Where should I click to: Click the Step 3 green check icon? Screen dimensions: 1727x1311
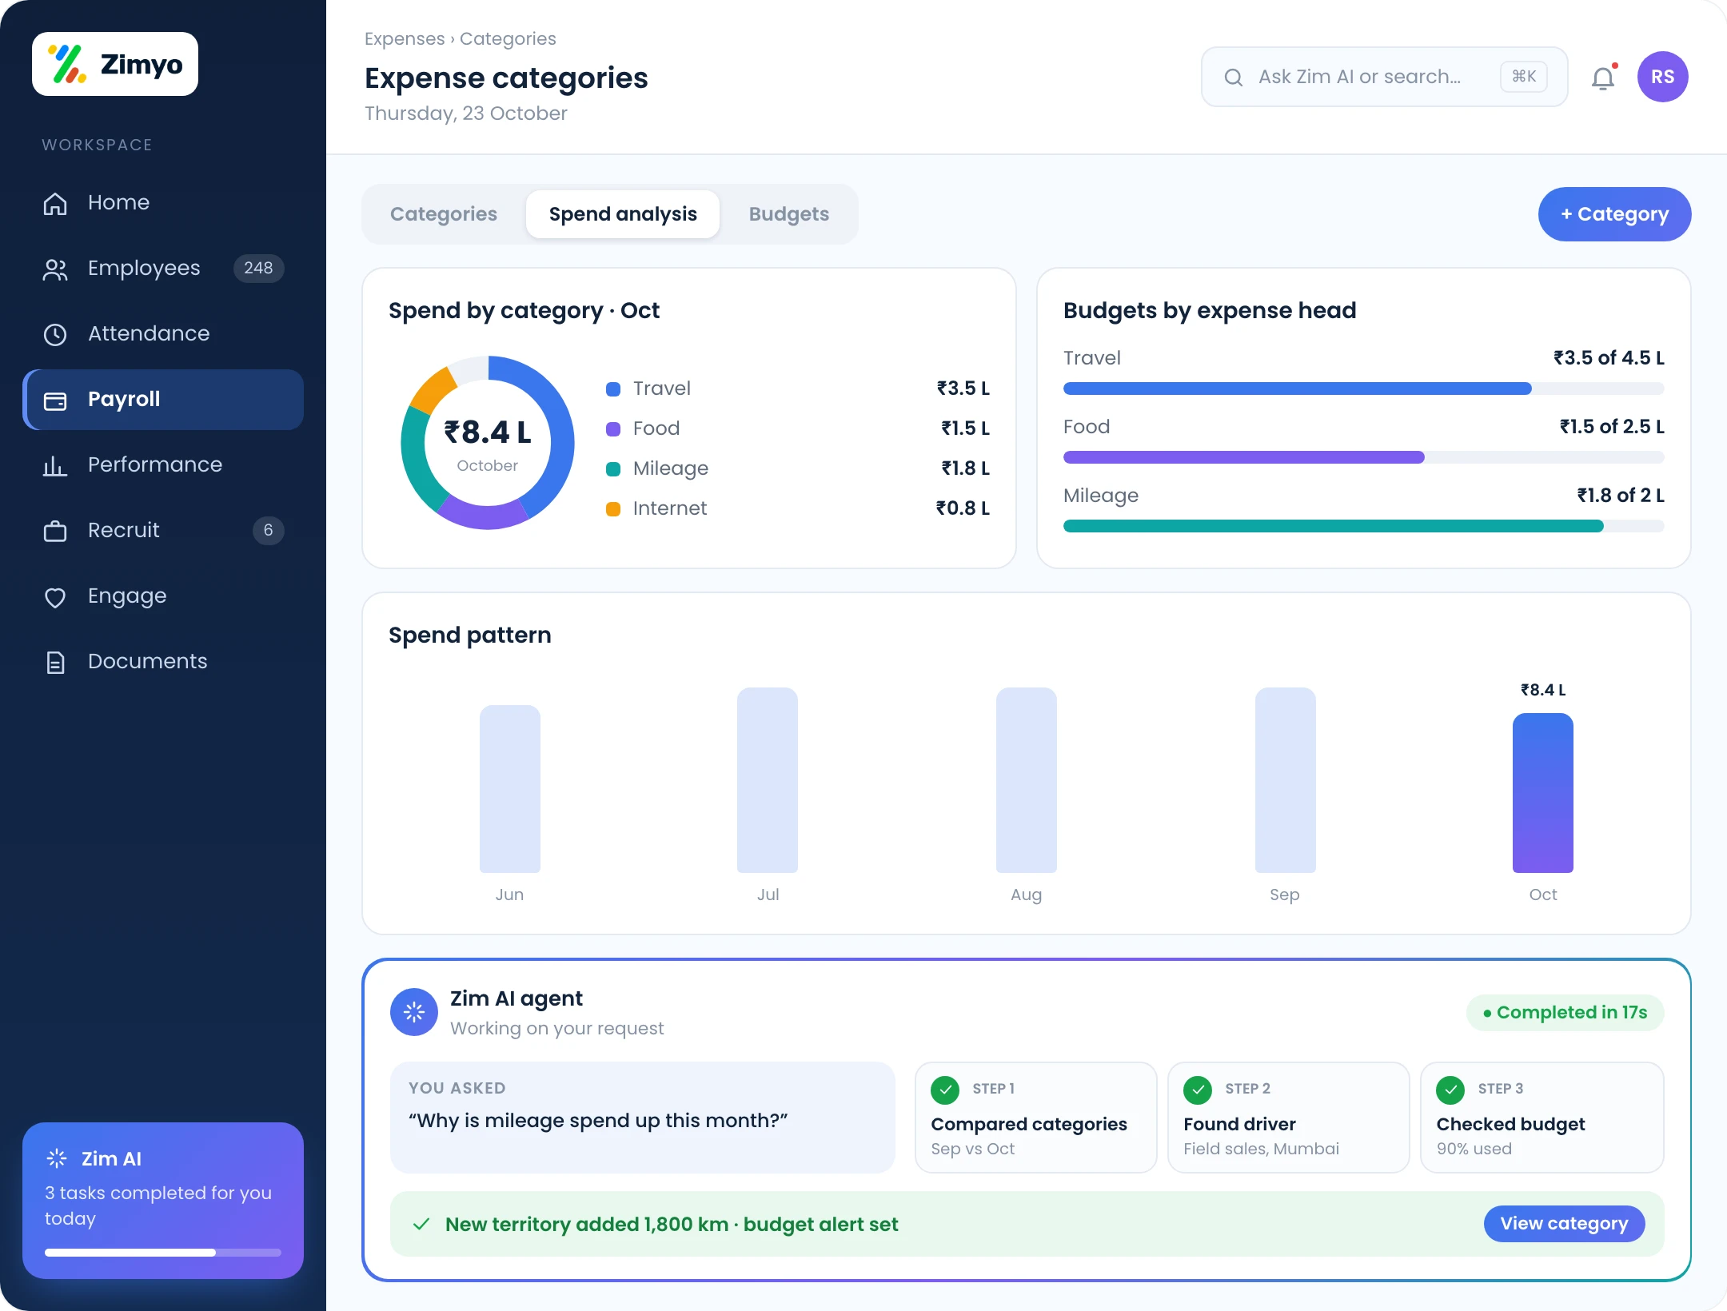pos(1450,1089)
